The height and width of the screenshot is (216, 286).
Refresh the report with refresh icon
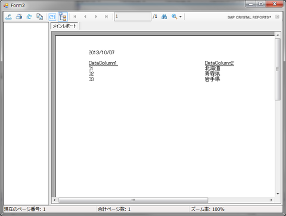pos(29,17)
